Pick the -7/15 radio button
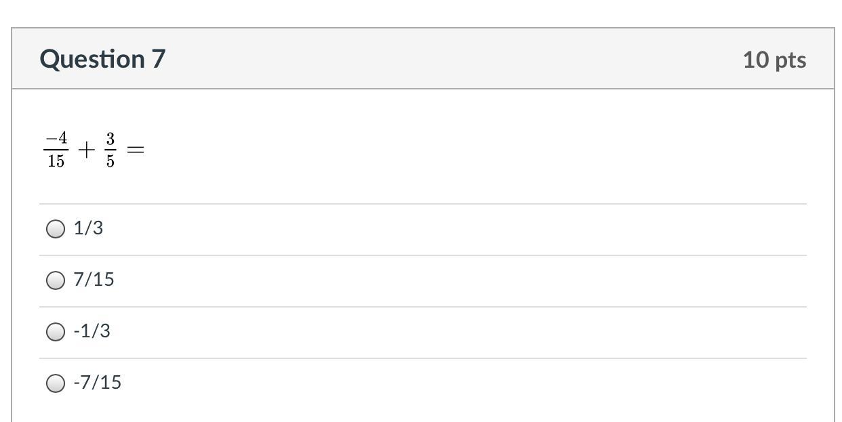The width and height of the screenshot is (842, 422). point(56,383)
